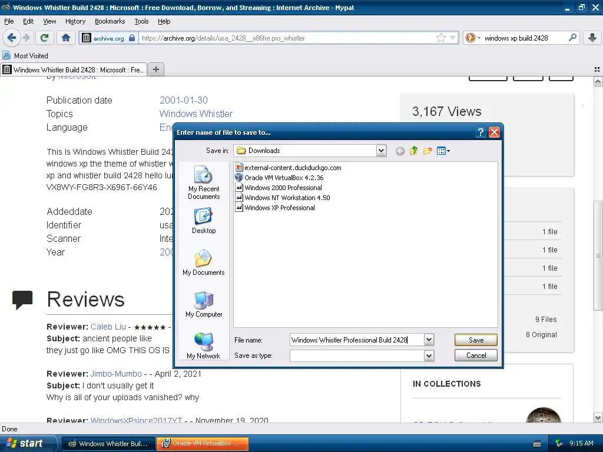The image size is (603, 452).
Task: Select My Network in places bar
Action: pyautogui.click(x=203, y=346)
